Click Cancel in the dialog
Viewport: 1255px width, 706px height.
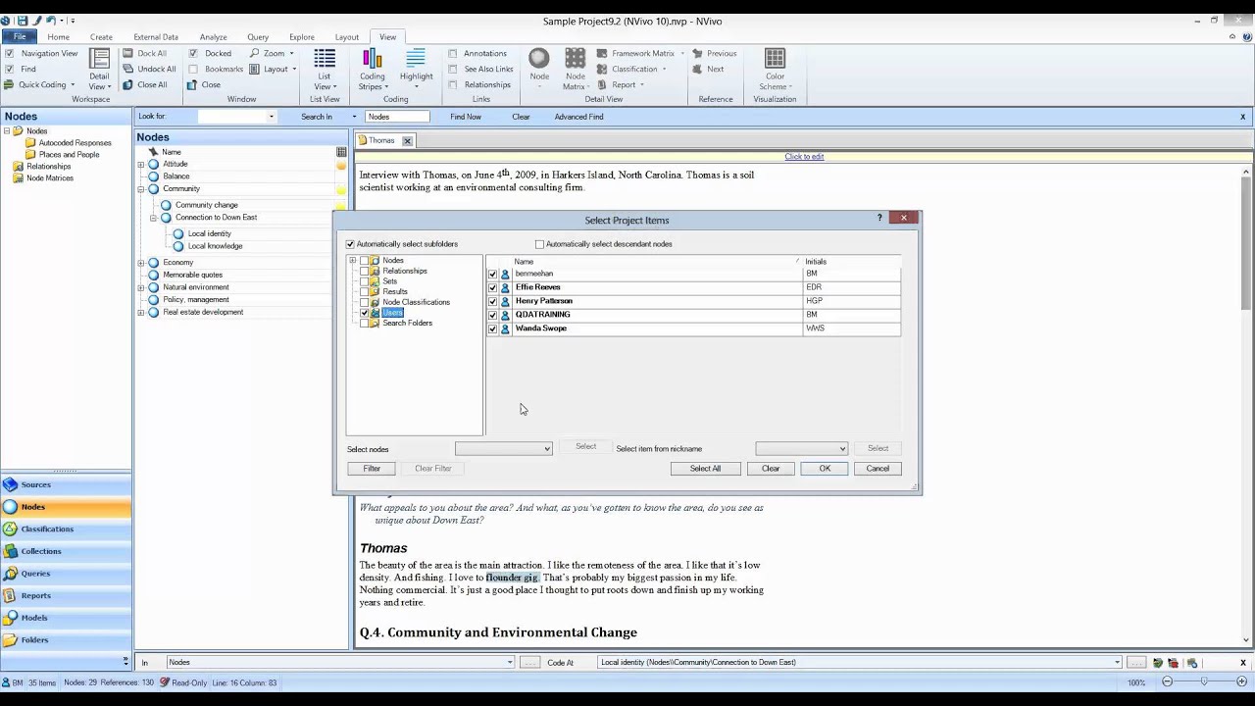878,469
